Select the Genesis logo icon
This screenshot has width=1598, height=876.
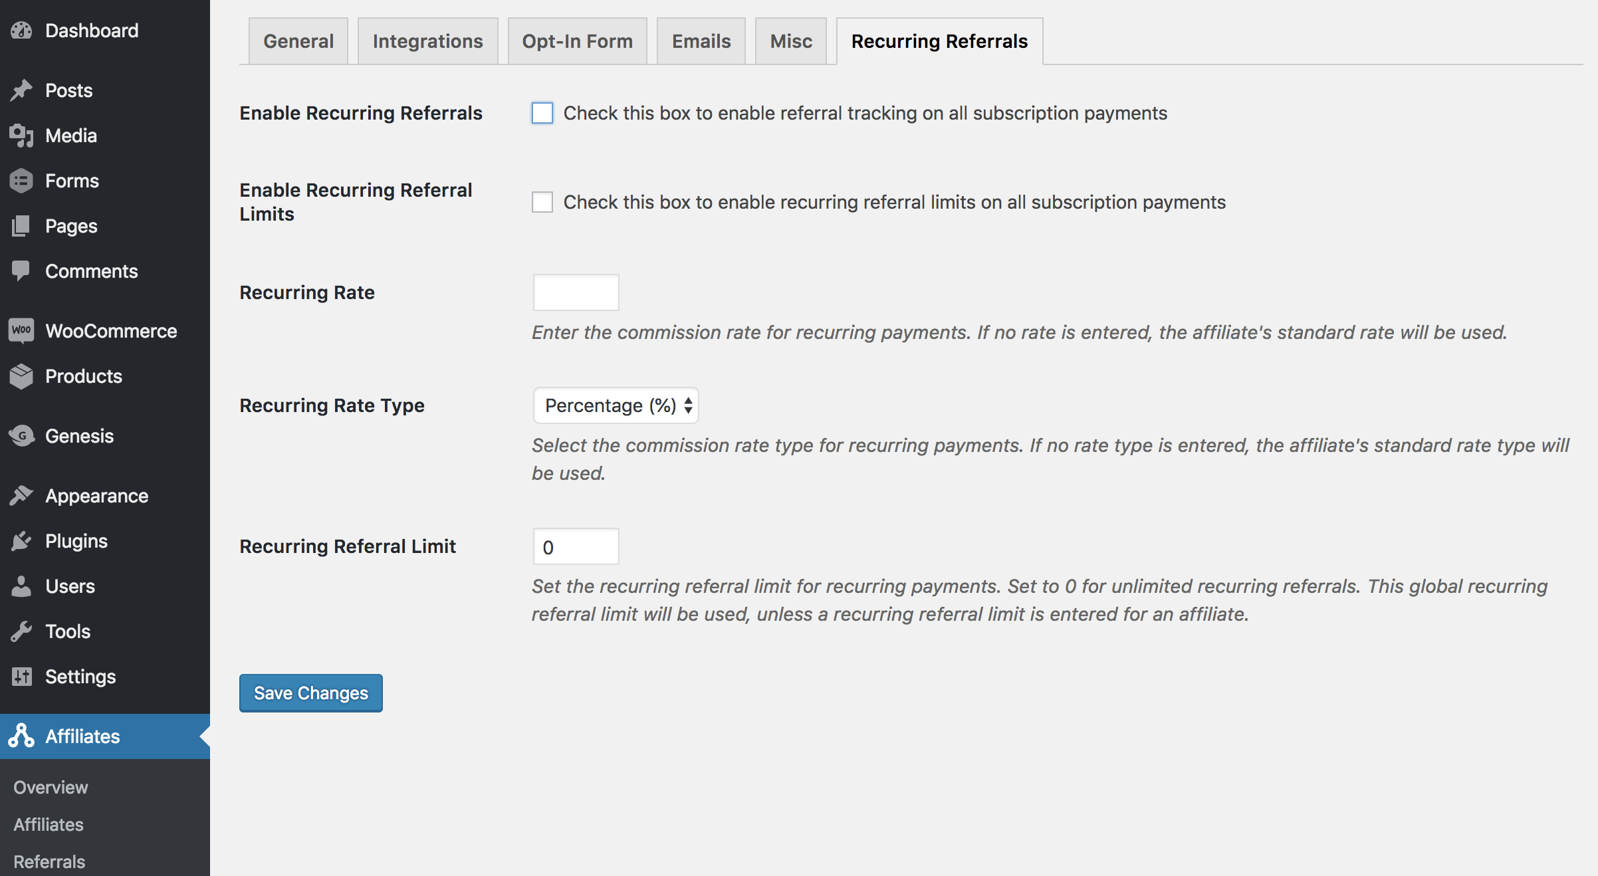pos(21,436)
